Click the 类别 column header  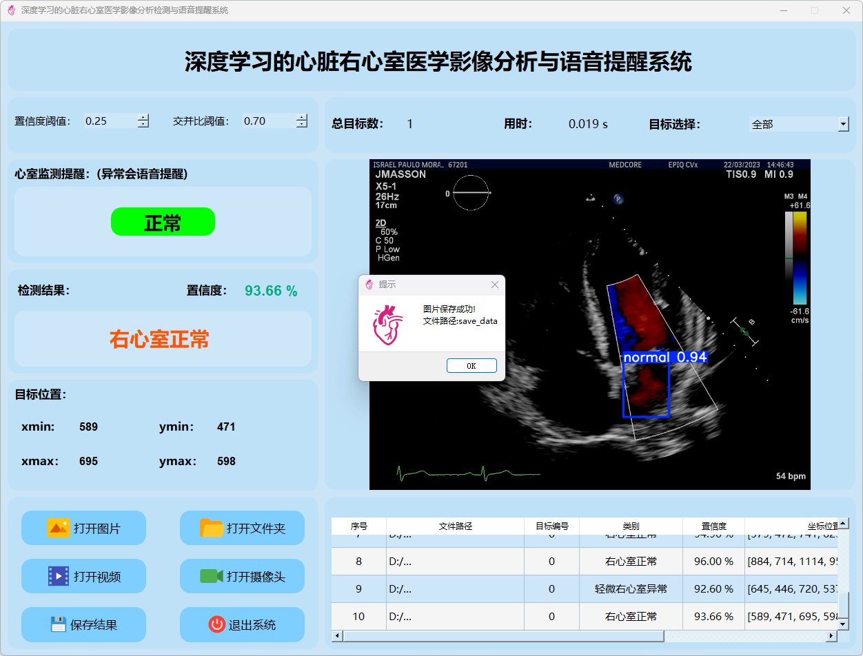coord(630,526)
